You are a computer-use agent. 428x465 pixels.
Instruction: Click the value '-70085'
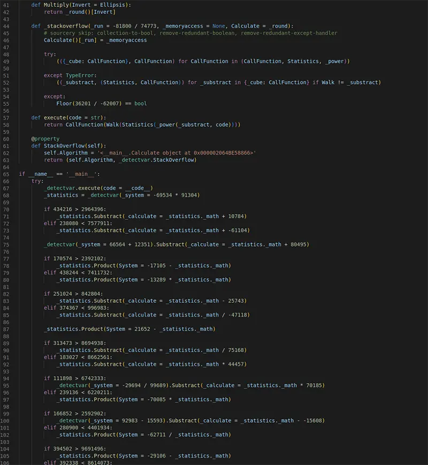(156, 400)
